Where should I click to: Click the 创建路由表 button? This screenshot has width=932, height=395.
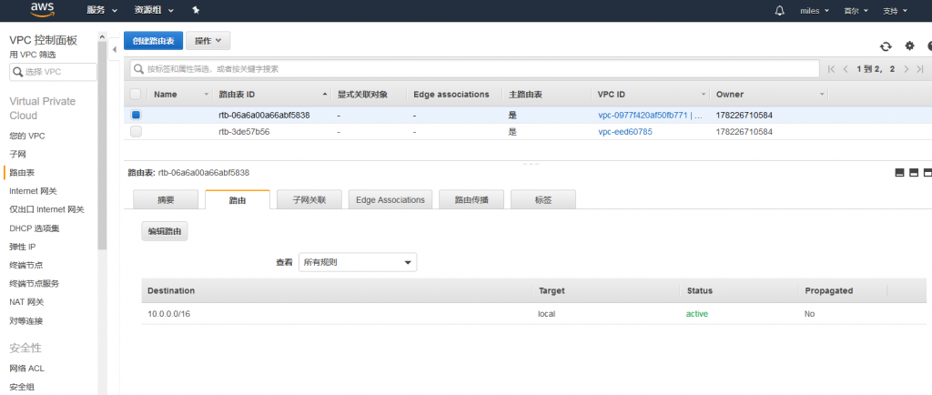click(153, 41)
